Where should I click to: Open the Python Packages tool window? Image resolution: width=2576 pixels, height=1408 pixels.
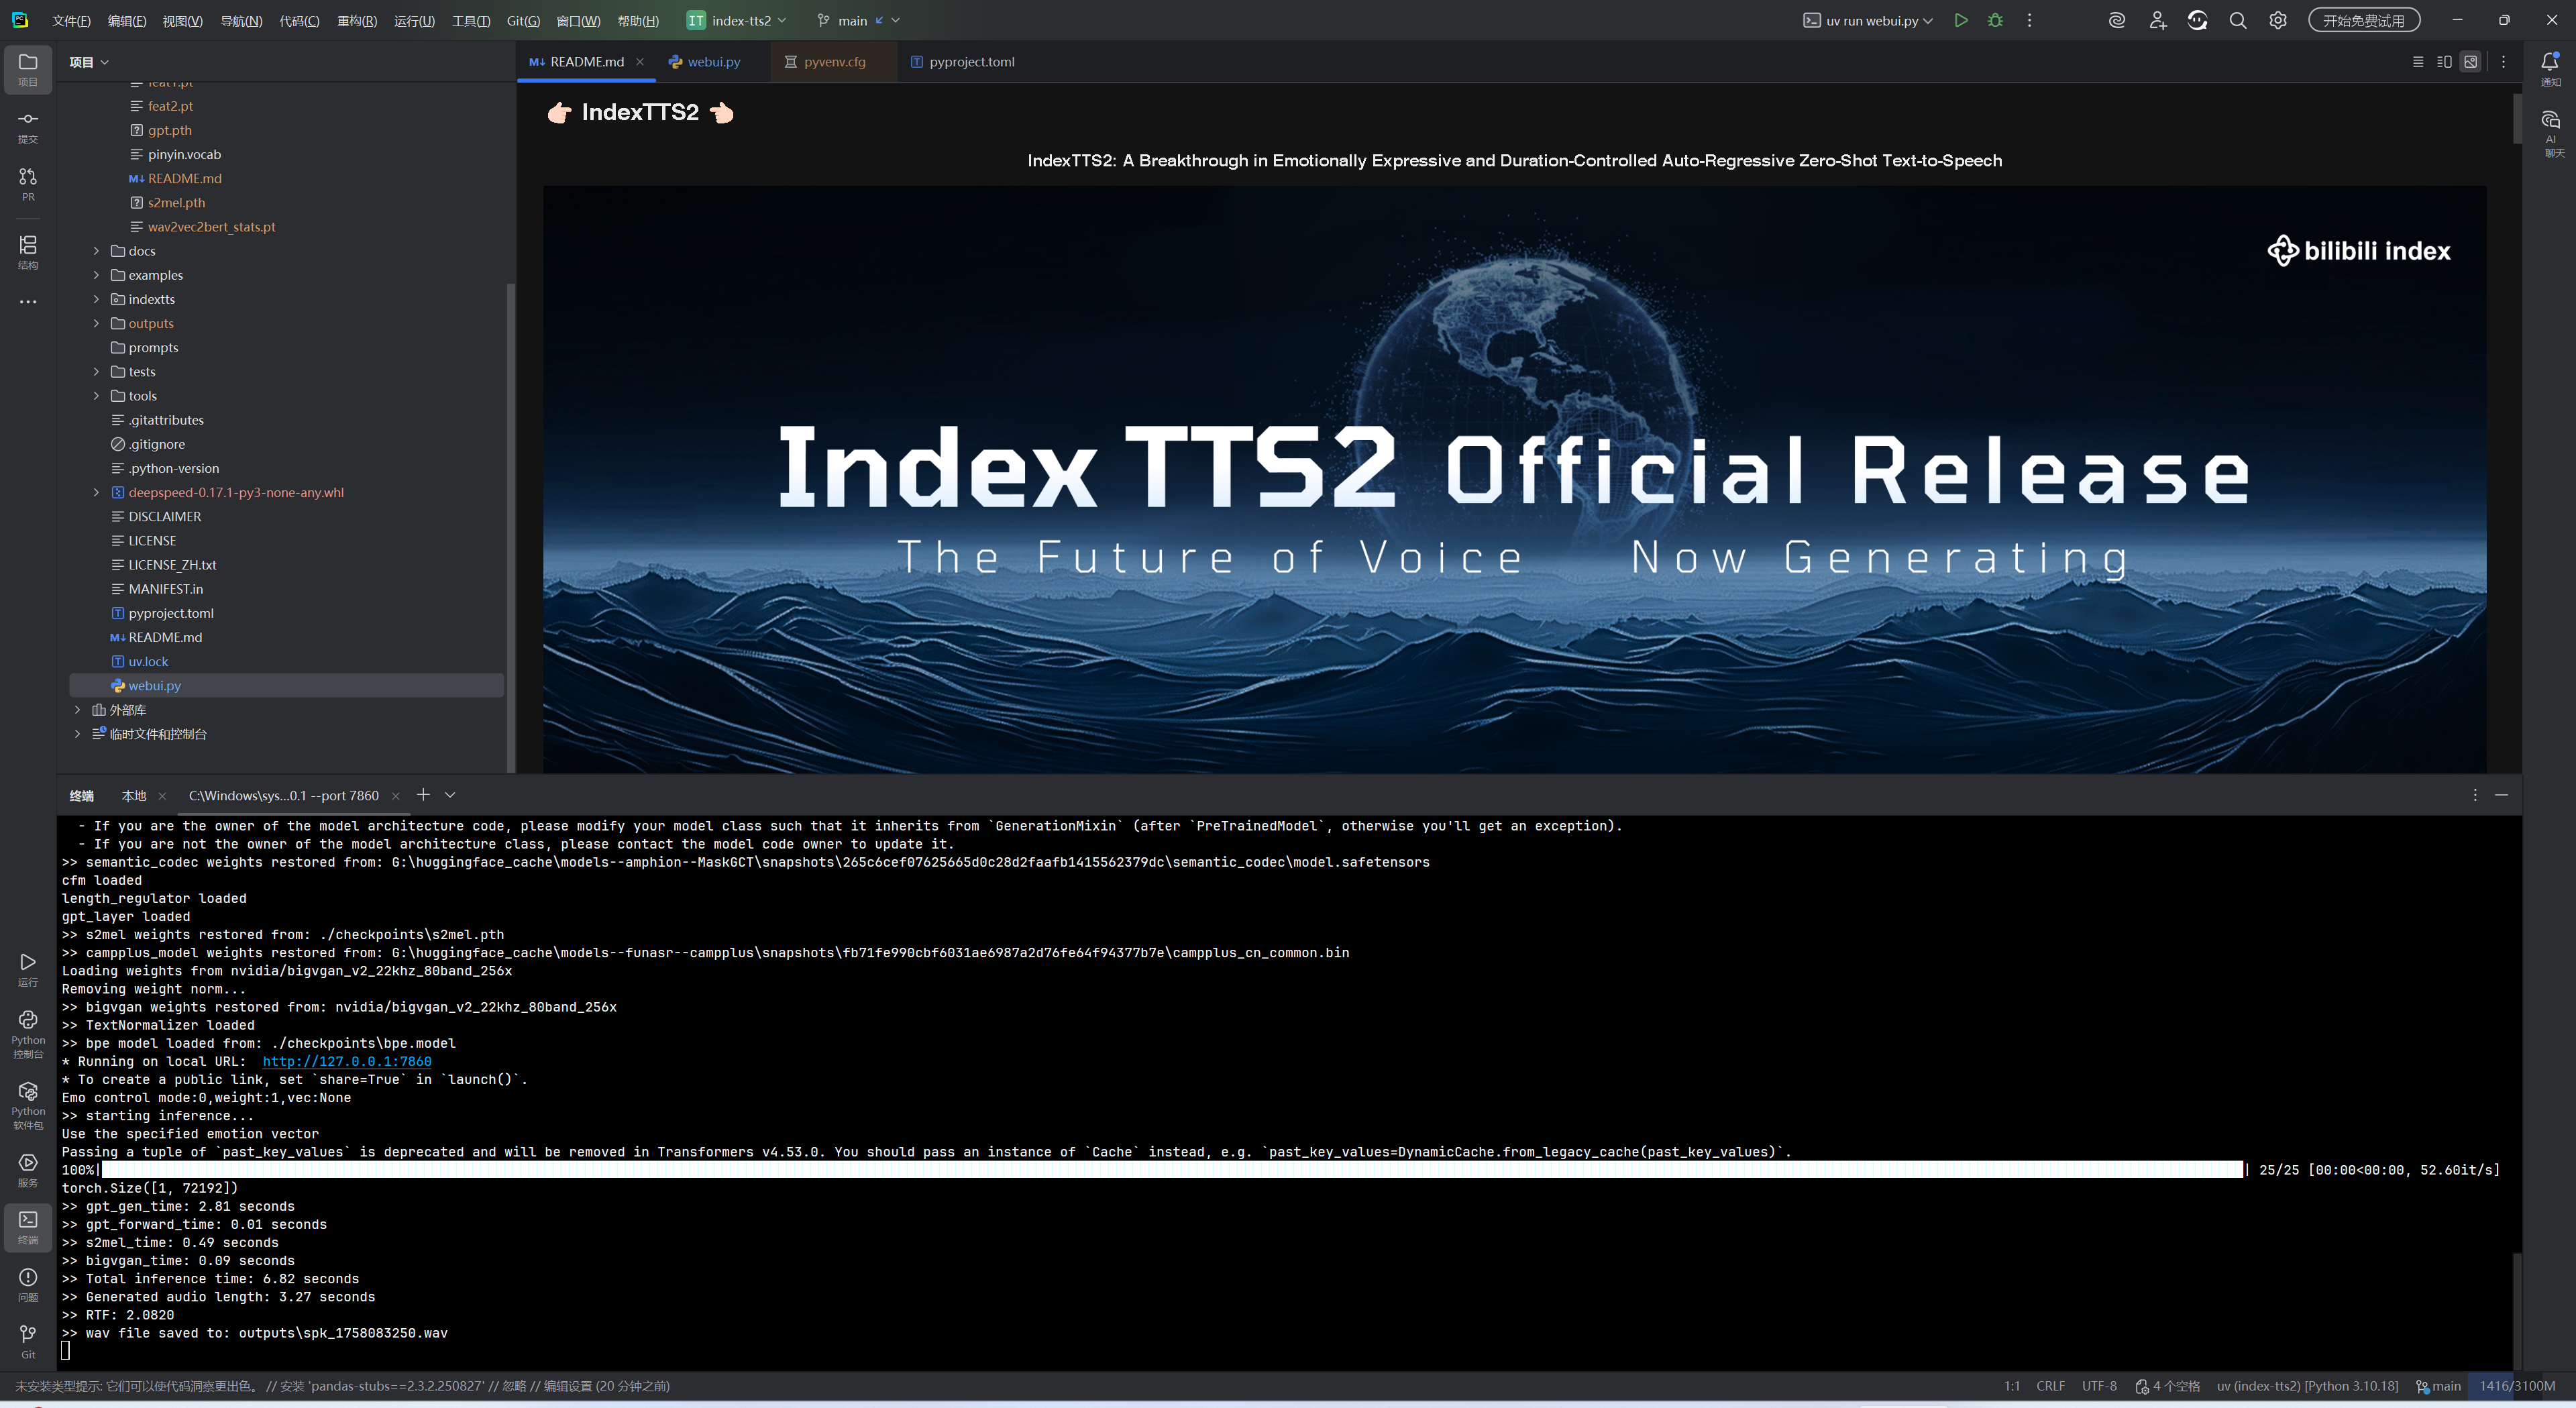point(28,1104)
